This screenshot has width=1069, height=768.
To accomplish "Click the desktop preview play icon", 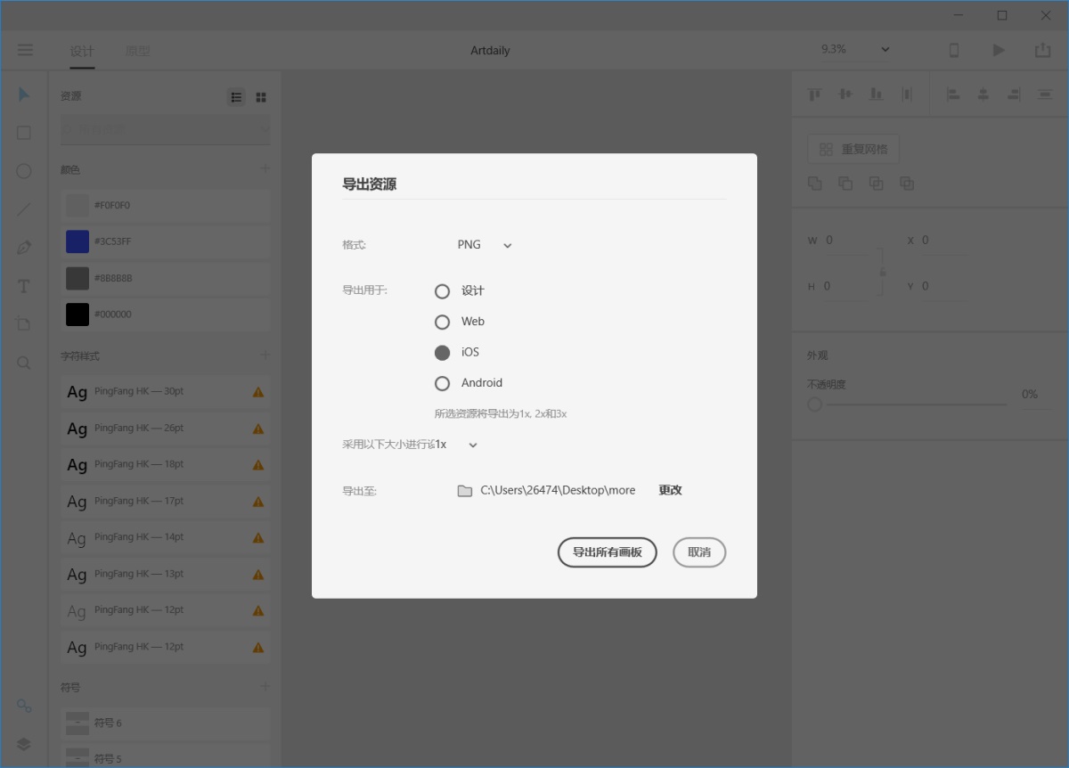I will click(999, 50).
